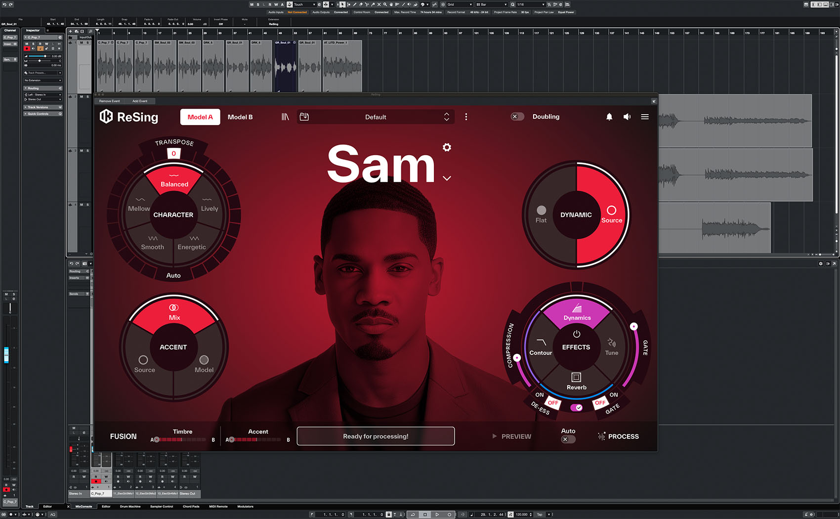Image resolution: width=840 pixels, height=519 pixels.
Task: Select the Zoom magnifier tool in Cubase toolbar
Action: 385,4
